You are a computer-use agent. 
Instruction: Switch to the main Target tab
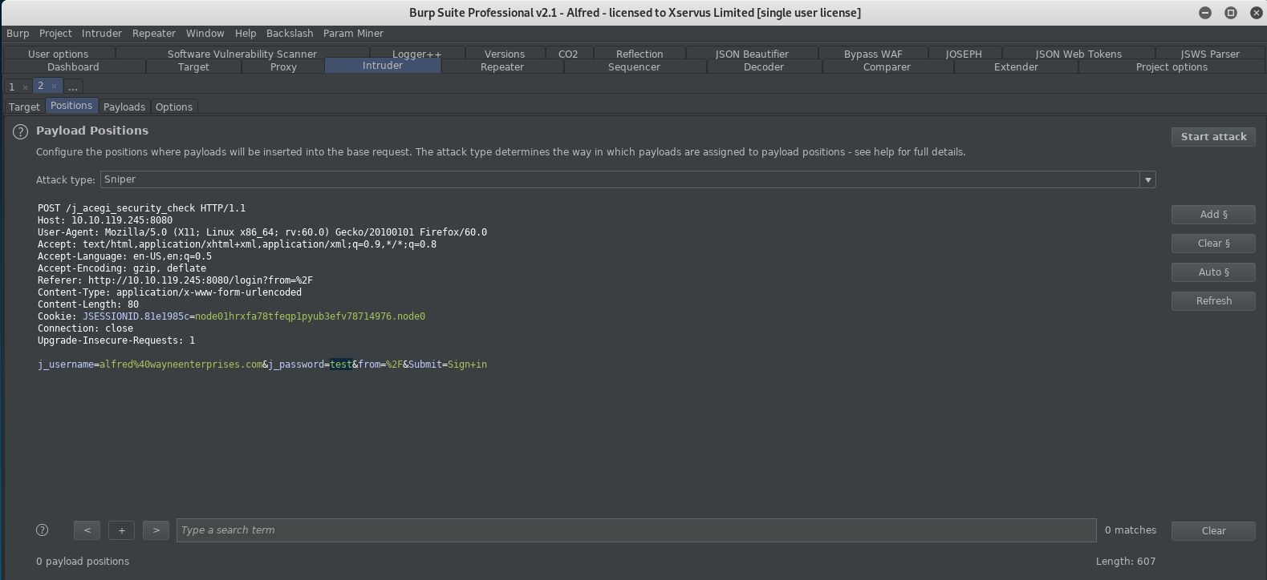tap(193, 67)
